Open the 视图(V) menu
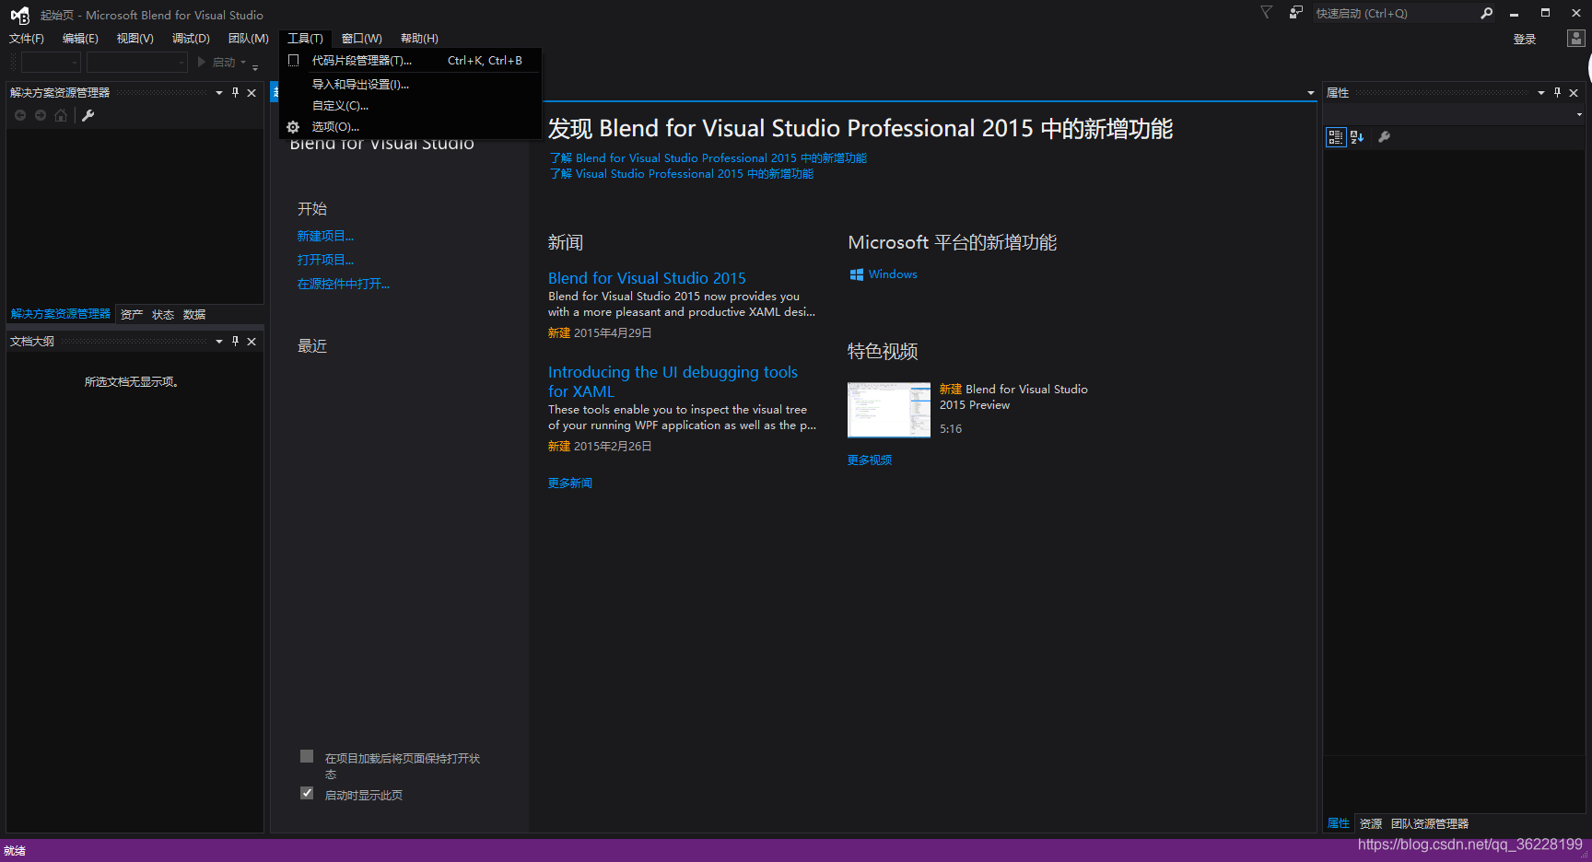 pos(135,39)
